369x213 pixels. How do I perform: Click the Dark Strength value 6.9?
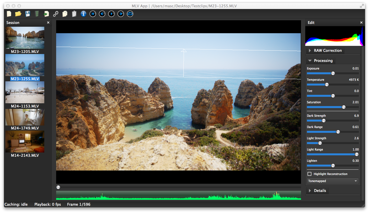[x=356, y=116]
